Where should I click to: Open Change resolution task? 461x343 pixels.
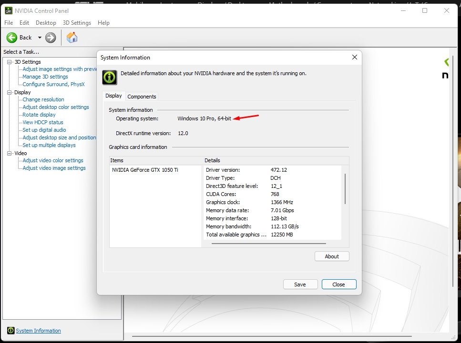click(43, 99)
